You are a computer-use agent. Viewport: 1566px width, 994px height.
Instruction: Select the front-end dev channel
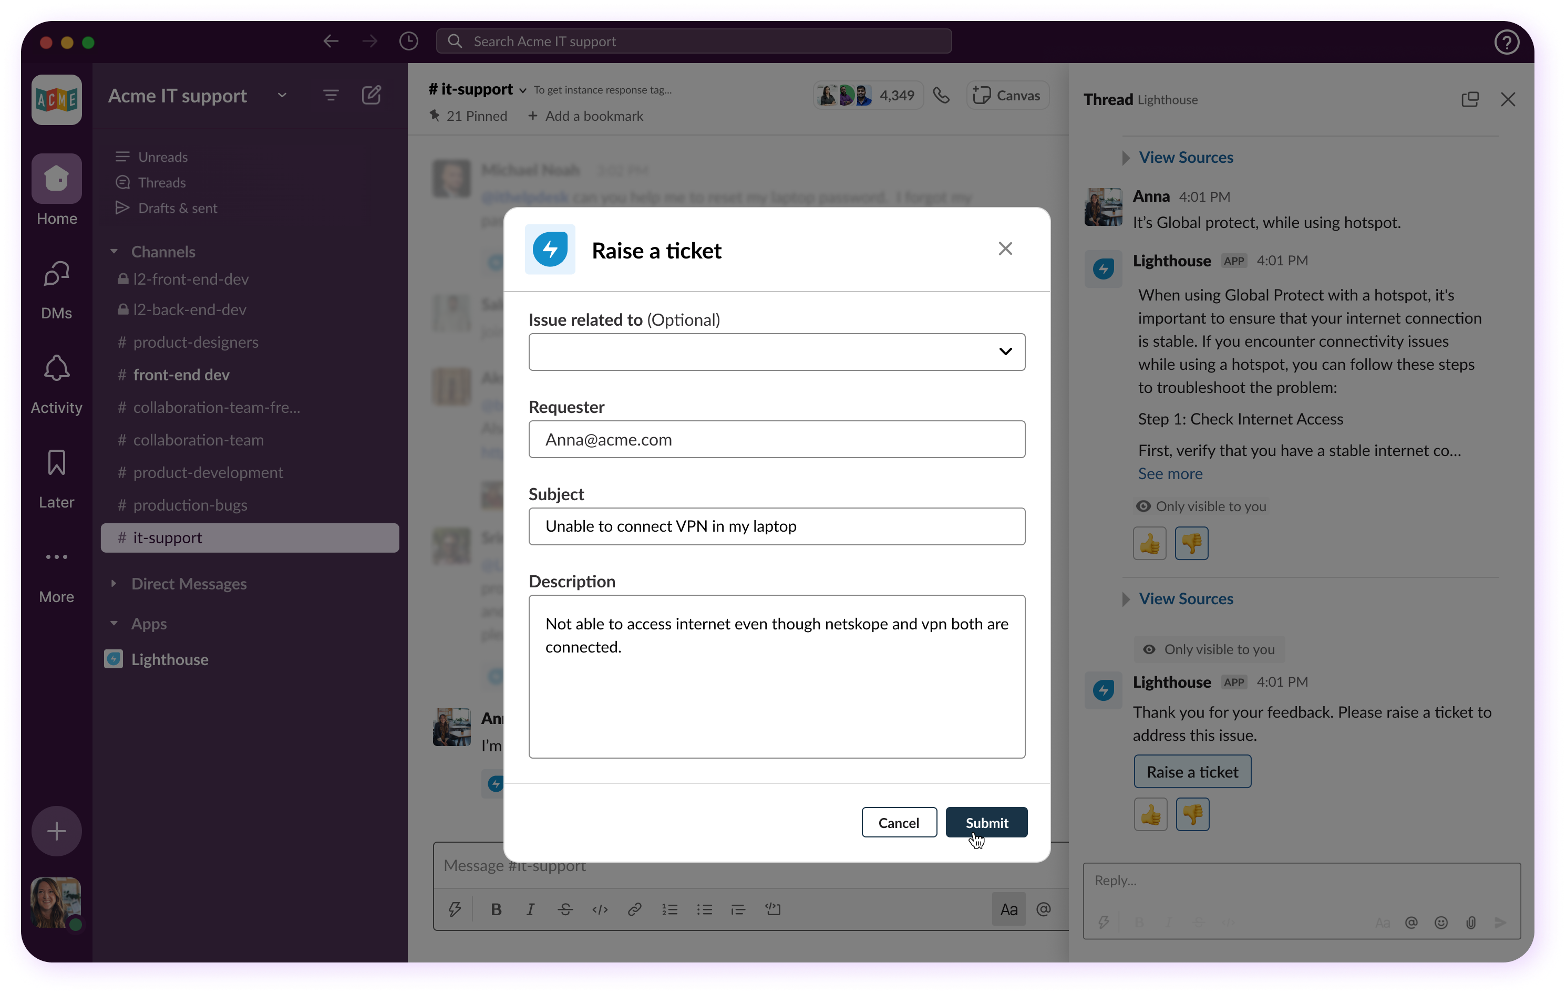pyautogui.click(x=181, y=375)
